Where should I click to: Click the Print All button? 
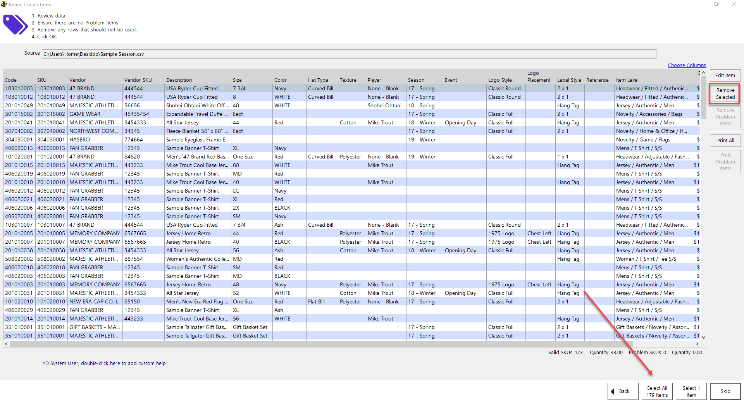pos(725,141)
